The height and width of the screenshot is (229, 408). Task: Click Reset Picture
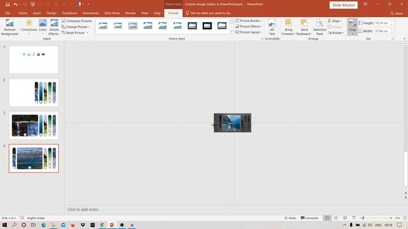coord(73,32)
